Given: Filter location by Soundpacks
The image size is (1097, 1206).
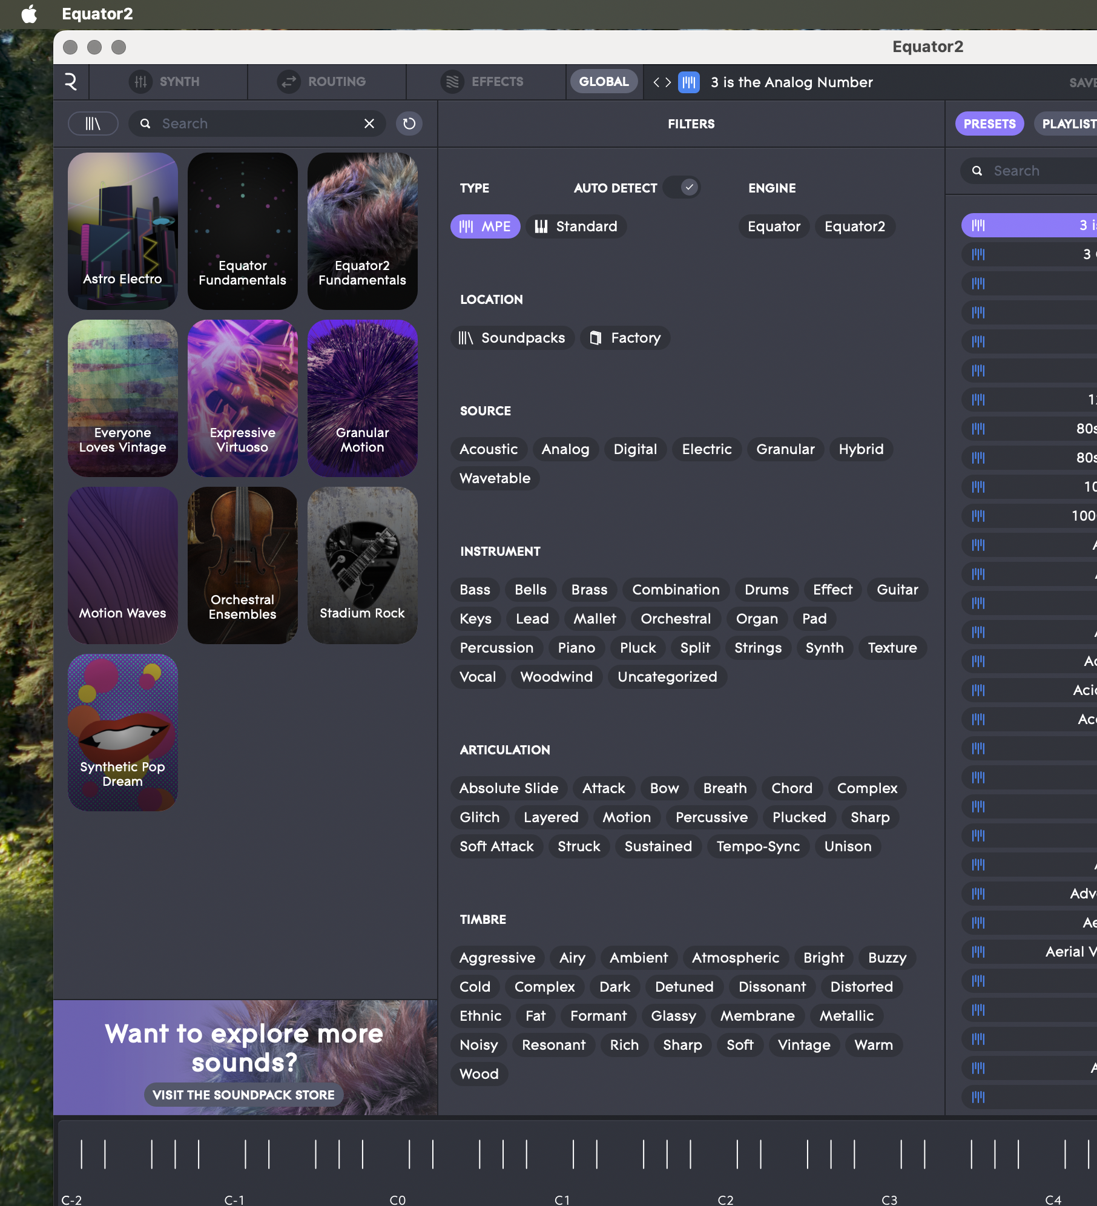Looking at the screenshot, I should click(x=512, y=338).
